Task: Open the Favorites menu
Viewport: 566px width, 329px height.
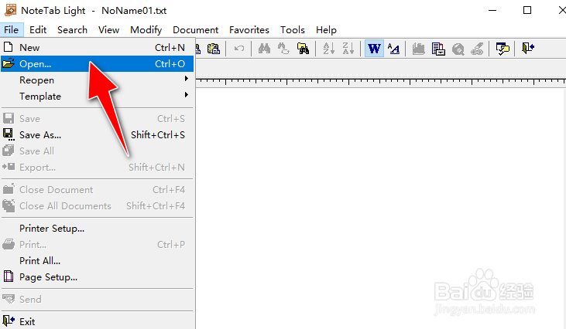Action: (x=249, y=30)
